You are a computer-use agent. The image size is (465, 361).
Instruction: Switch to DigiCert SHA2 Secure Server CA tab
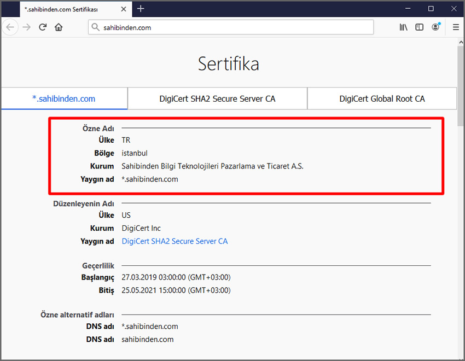(217, 98)
